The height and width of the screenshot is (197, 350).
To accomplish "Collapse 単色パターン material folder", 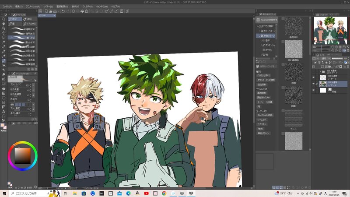I will tap(260, 36).
